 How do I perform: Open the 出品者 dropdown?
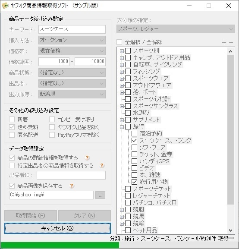coord(72,83)
